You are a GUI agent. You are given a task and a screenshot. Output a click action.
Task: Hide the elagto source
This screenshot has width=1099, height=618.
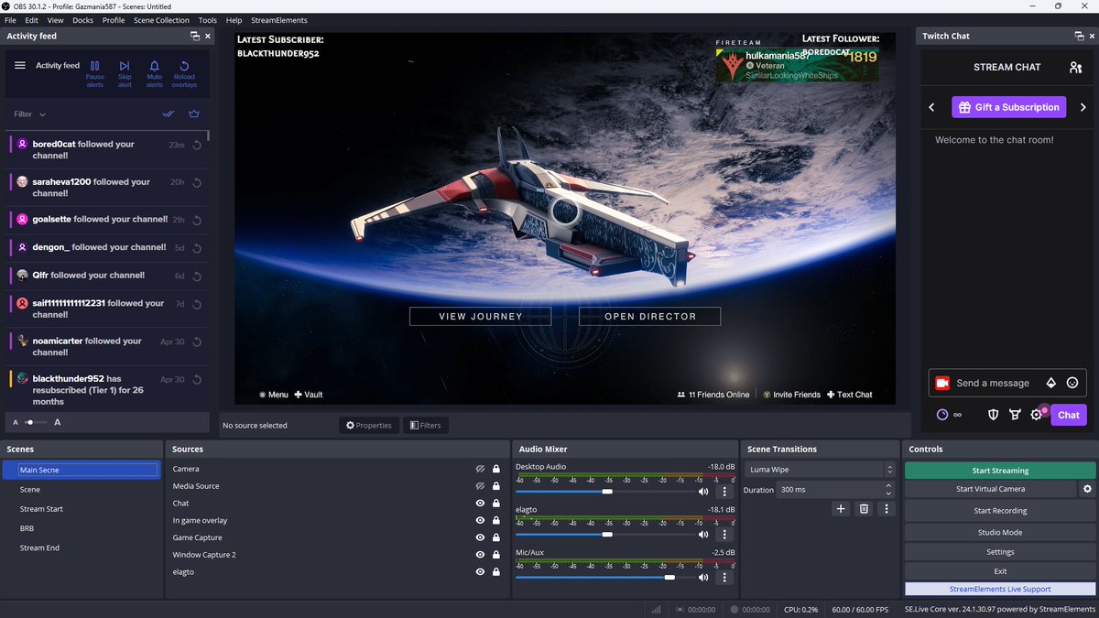click(480, 571)
